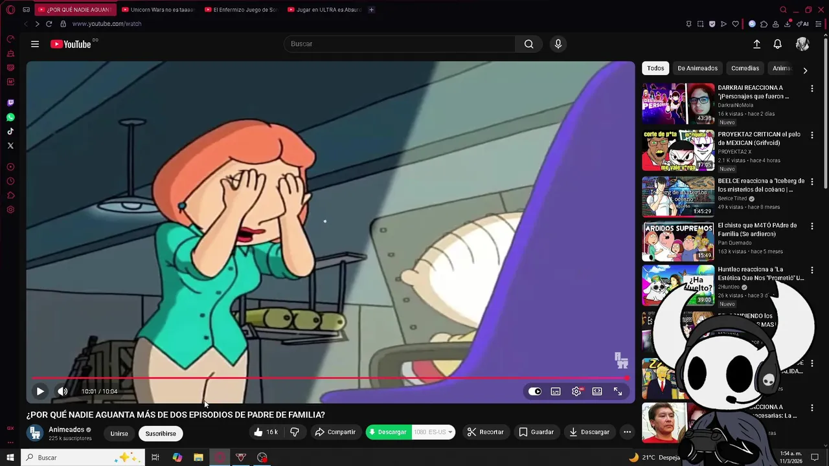Click Recortar to clip the video

coord(486,432)
